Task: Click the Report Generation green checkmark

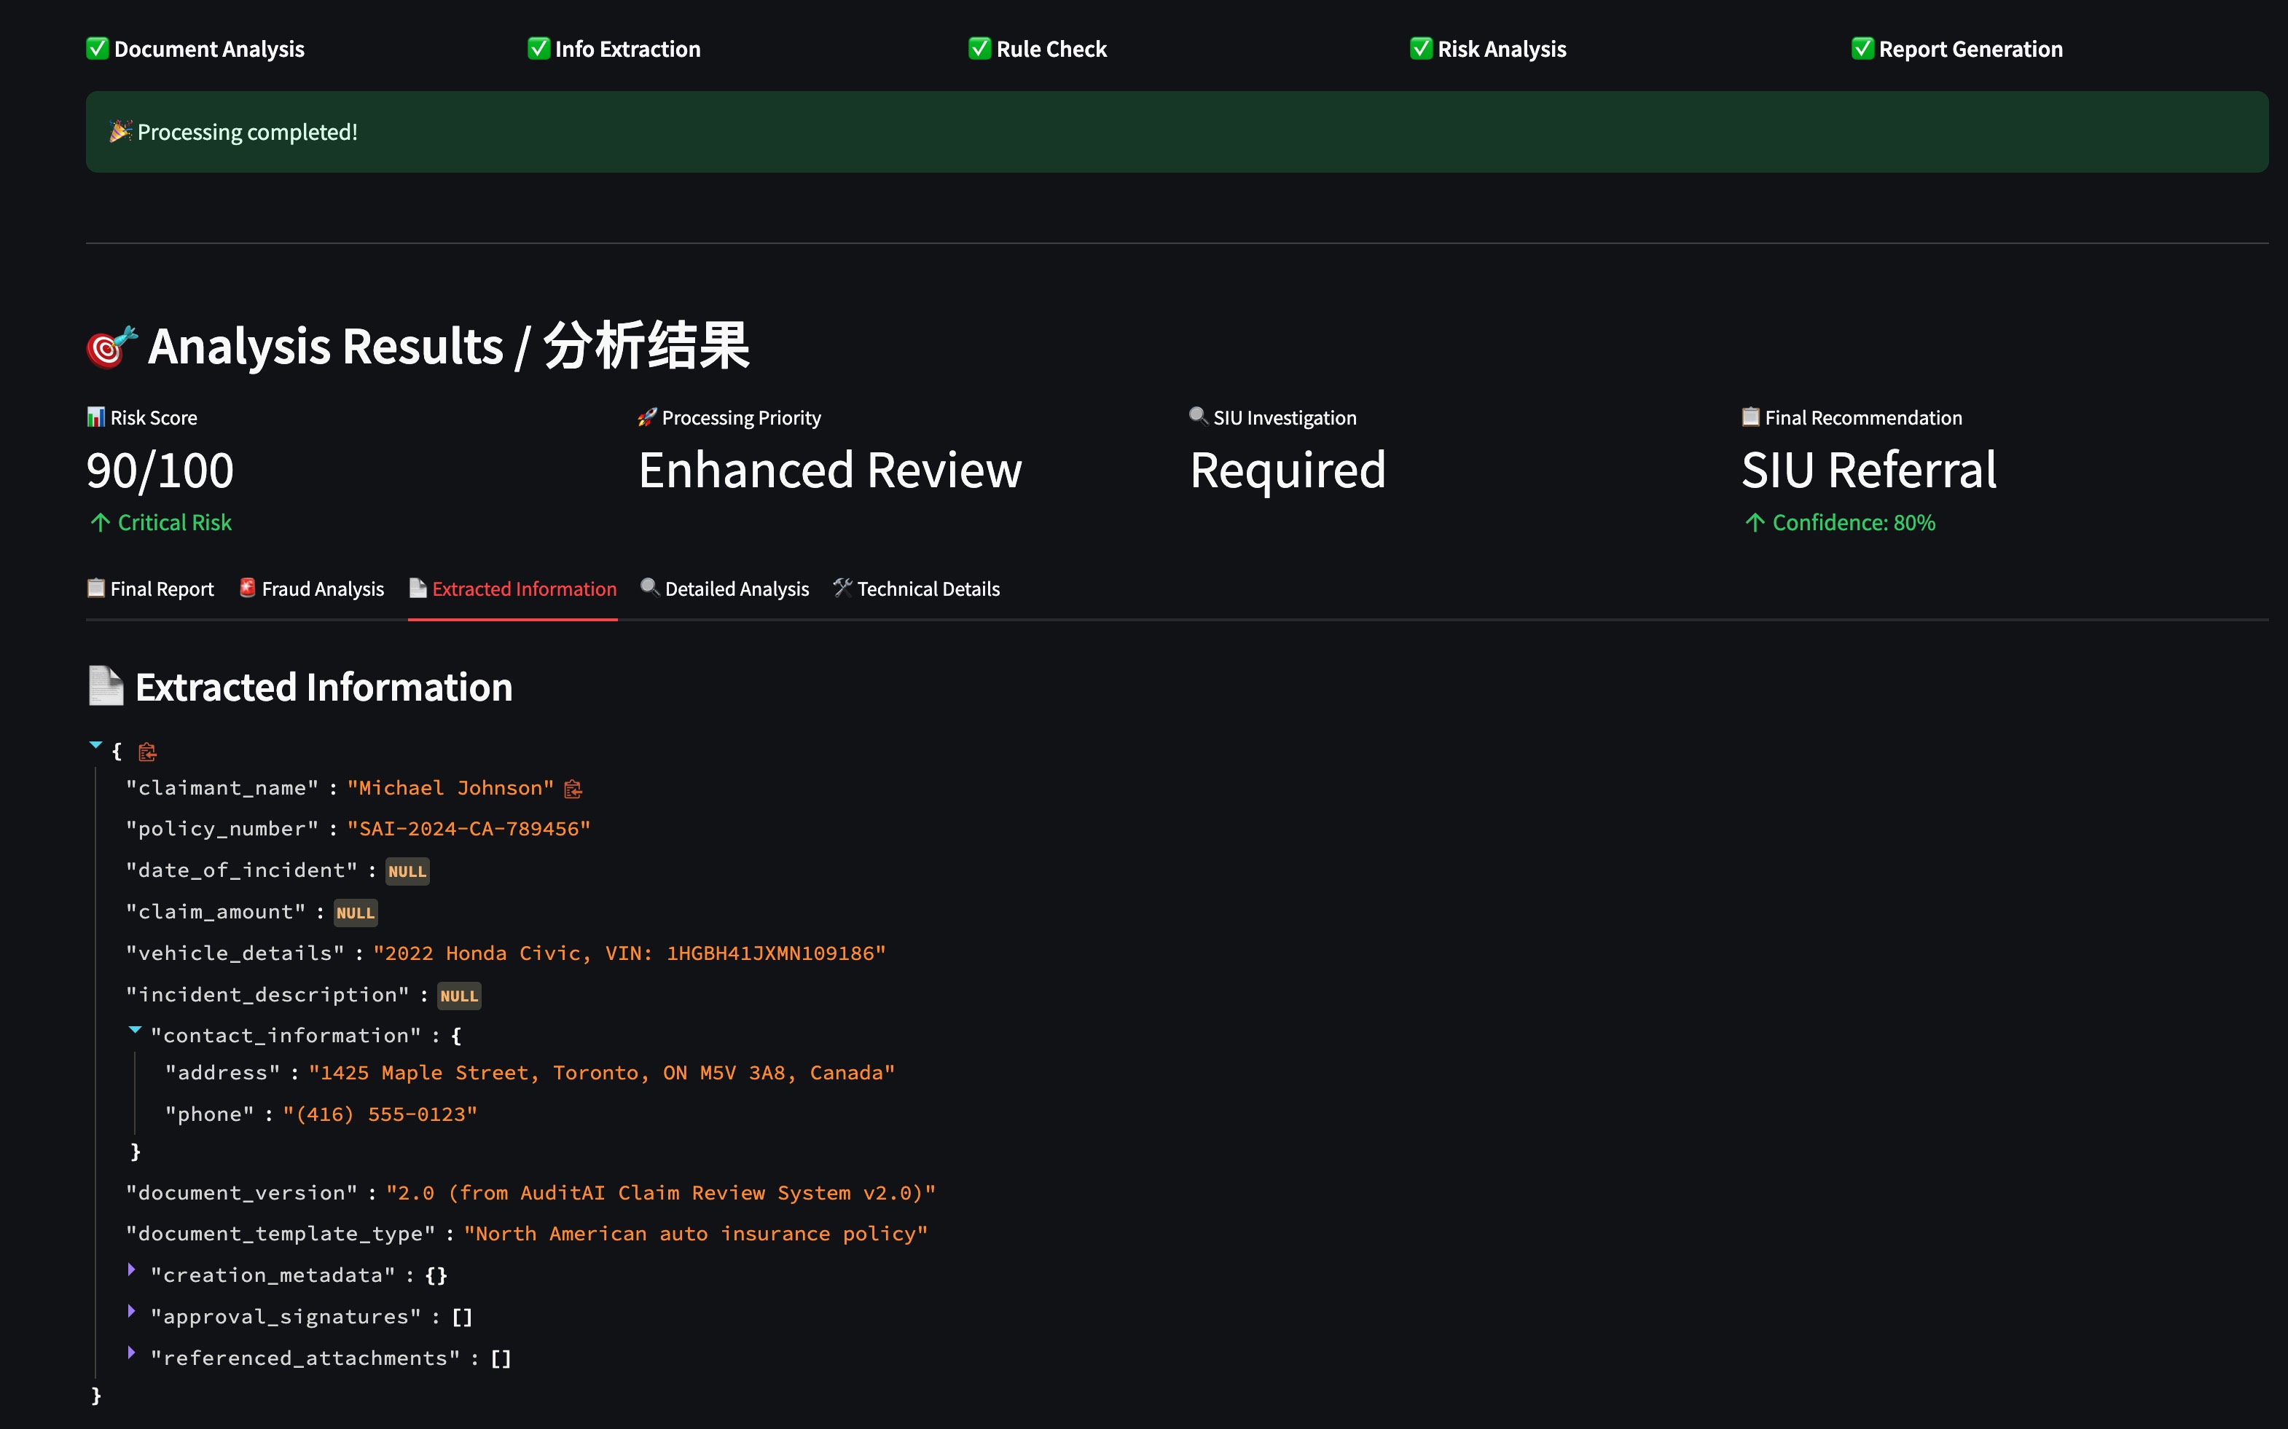Action: pyautogui.click(x=1862, y=48)
